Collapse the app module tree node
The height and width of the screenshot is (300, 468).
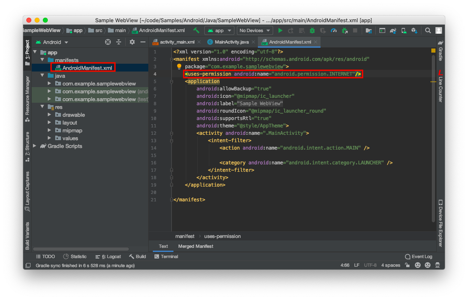tap(35, 52)
